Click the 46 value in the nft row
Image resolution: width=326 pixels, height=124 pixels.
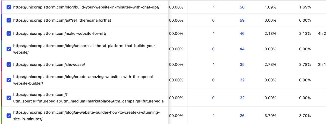coord(242,34)
